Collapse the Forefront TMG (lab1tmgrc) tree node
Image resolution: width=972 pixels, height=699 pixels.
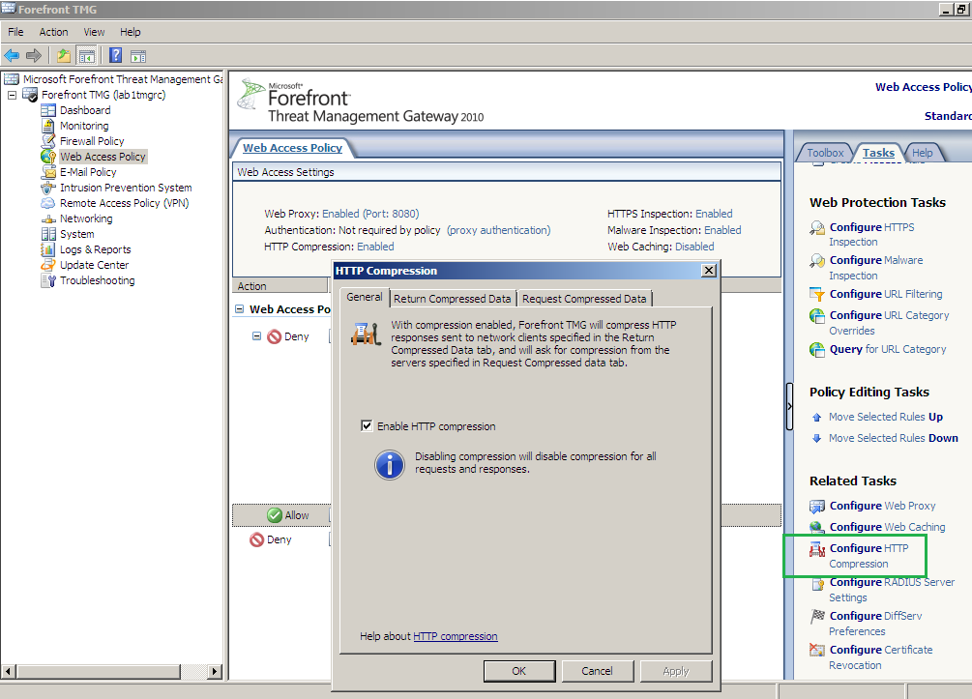point(12,96)
